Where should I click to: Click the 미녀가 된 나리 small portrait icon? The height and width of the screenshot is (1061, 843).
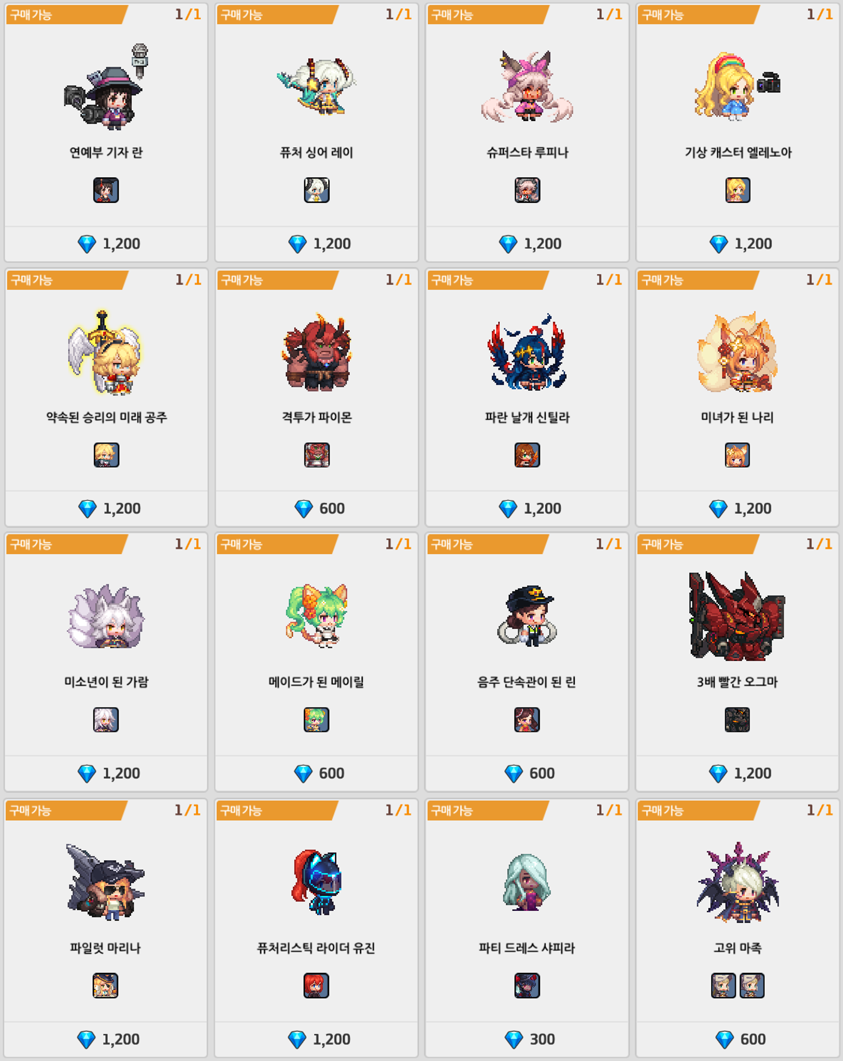point(737,455)
